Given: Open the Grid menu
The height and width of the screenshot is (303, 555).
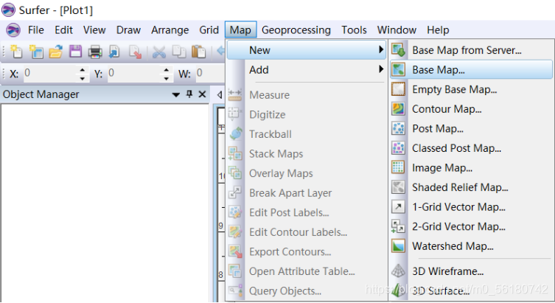Looking at the screenshot, I should click(x=209, y=30).
